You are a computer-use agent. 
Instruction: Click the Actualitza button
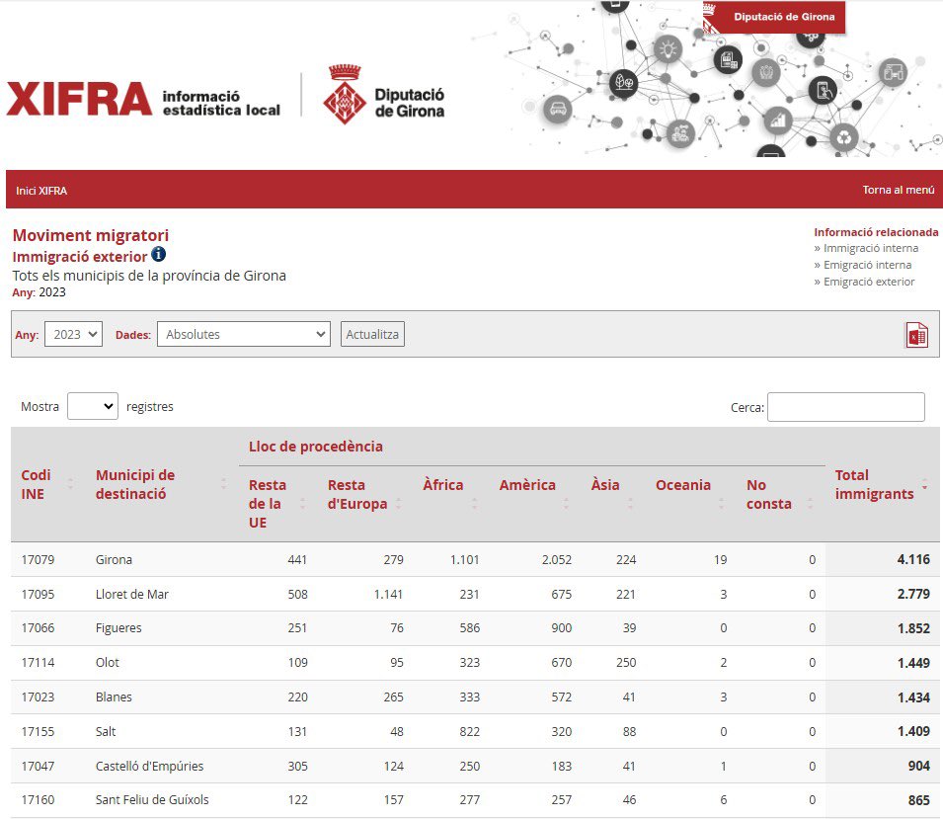pyautogui.click(x=372, y=334)
